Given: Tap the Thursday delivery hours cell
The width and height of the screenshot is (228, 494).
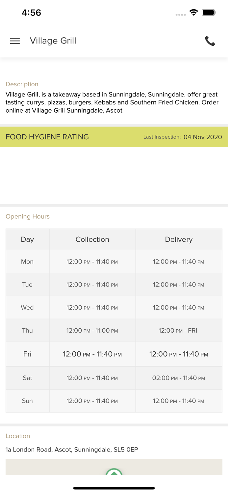Looking at the screenshot, I should pyautogui.click(x=178, y=331).
